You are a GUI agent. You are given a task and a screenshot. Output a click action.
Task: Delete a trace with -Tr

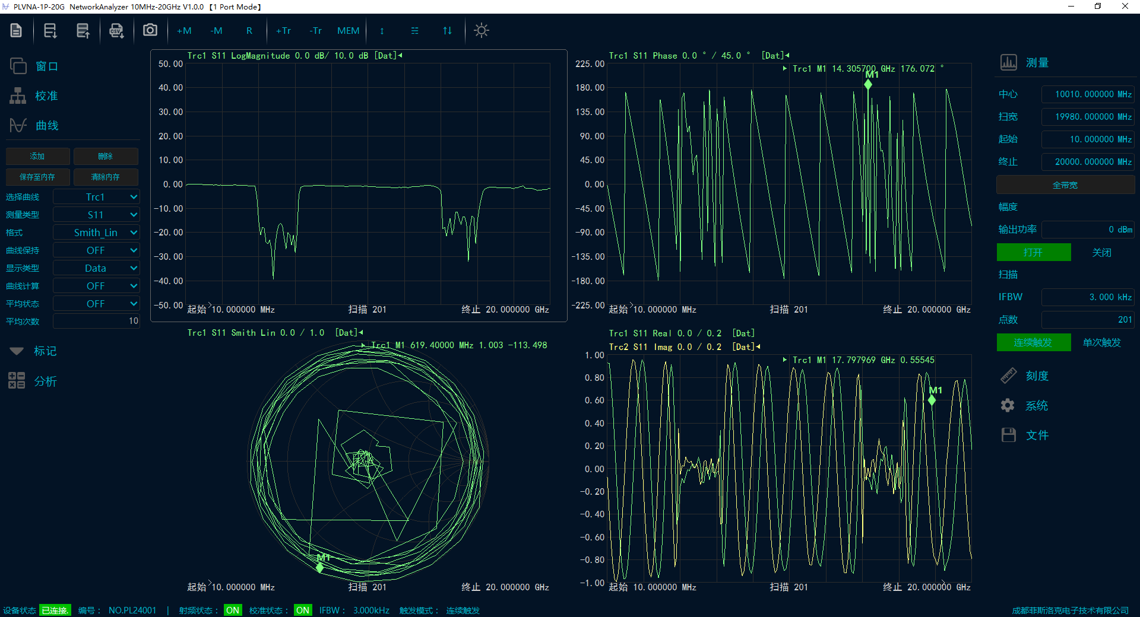315,31
